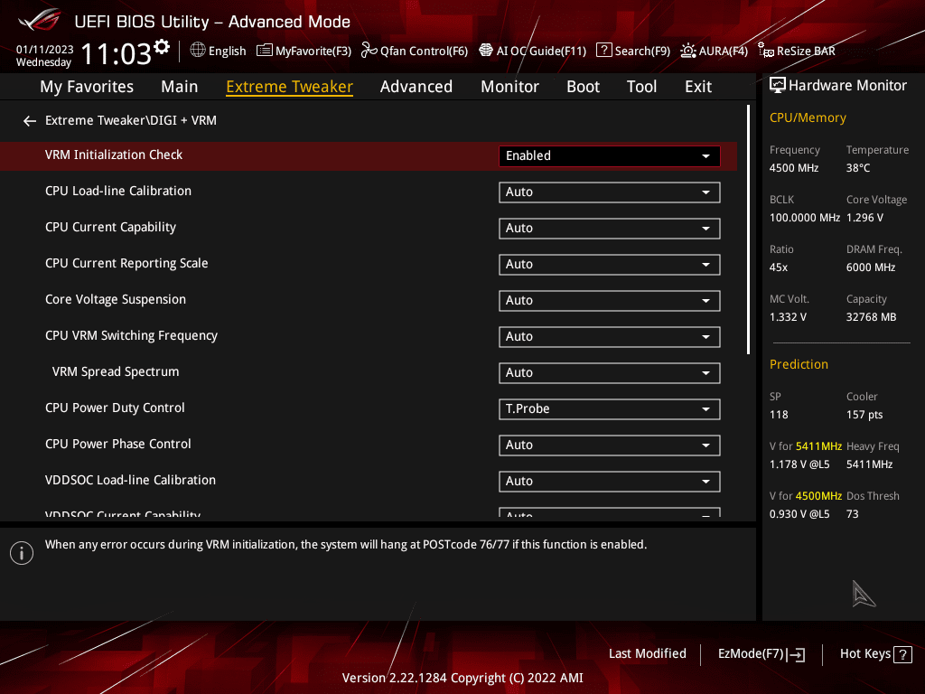Open Qfan Control fan icon

pos(369,51)
